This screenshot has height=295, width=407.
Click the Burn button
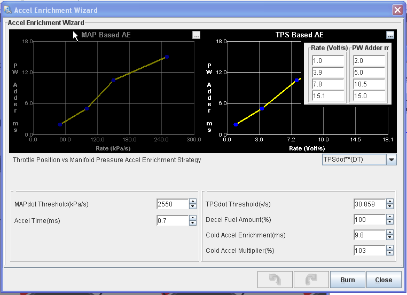347,280
